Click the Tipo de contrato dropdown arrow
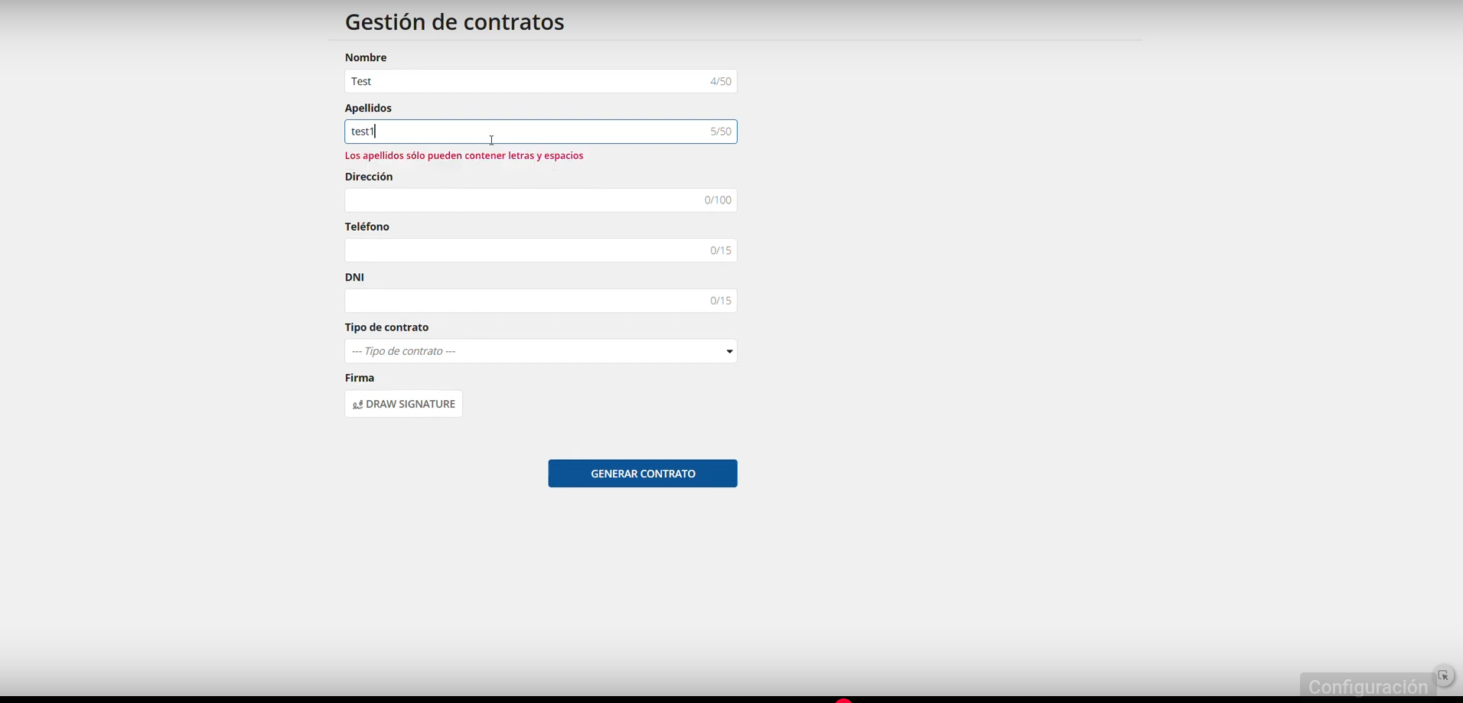The image size is (1463, 703). click(x=729, y=352)
